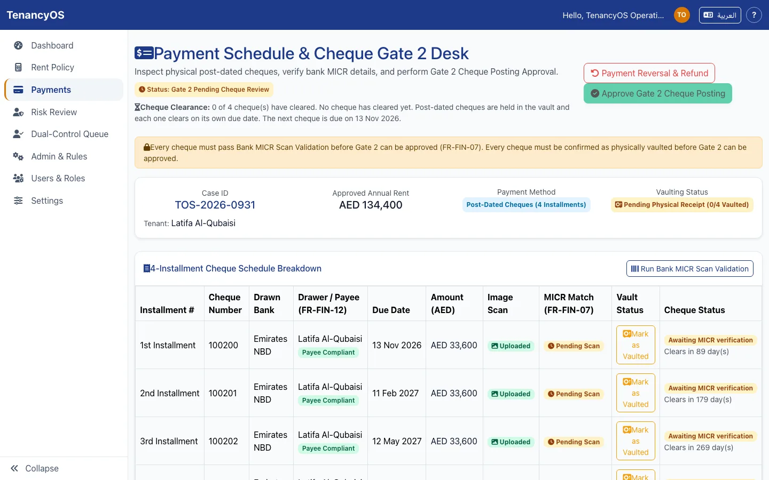Viewport: 769px width, 480px height.
Task: Click tenant name Latifa Al-Qubaisi in case card
Action: click(x=203, y=223)
